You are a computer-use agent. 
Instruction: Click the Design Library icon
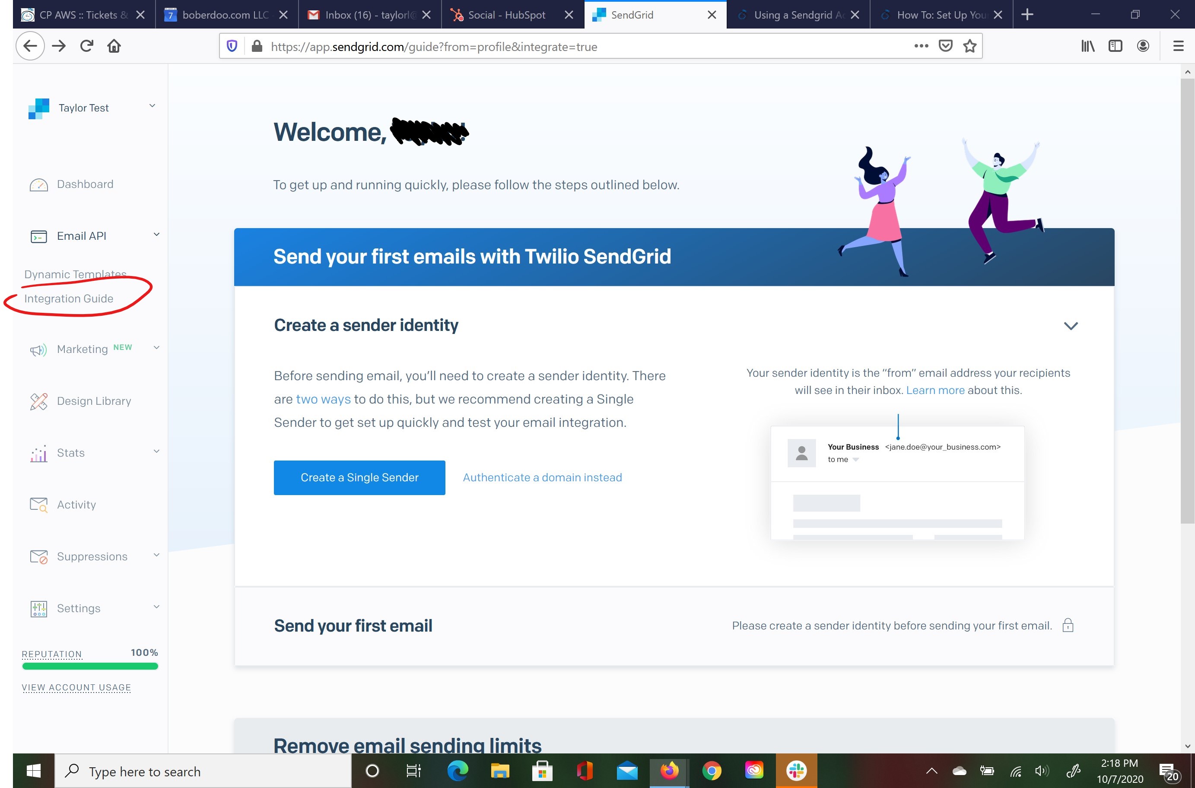38,401
